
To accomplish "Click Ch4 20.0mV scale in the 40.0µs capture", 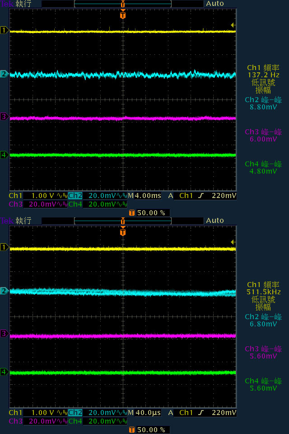I will [x=103, y=421].
